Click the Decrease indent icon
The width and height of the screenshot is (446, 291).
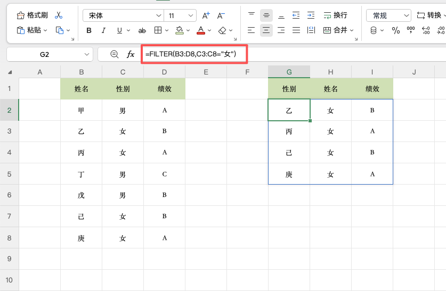coord(296,15)
